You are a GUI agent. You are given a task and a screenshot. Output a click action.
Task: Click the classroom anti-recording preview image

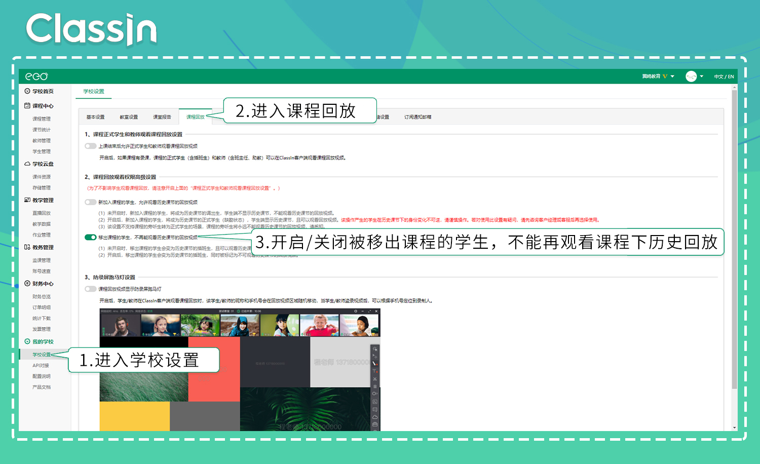tap(240, 370)
